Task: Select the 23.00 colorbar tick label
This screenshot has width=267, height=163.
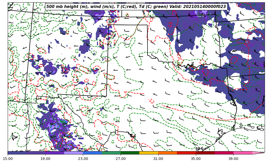Action: click(x=83, y=159)
